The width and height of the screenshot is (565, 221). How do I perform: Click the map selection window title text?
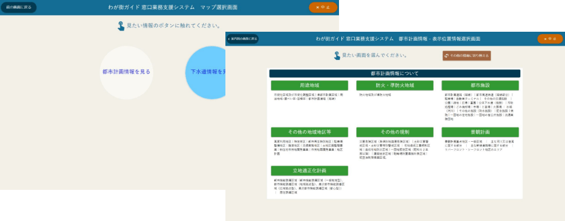click(172, 7)
